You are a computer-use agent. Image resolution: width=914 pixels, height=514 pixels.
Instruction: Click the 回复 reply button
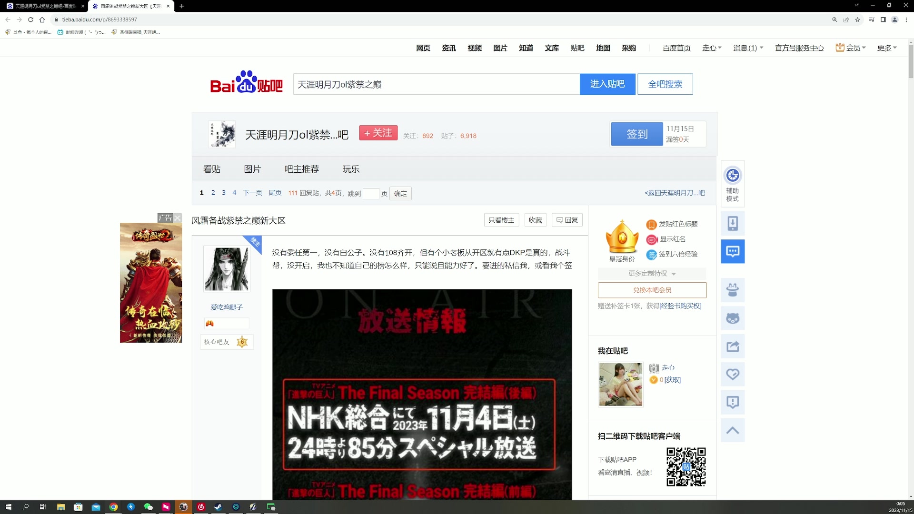(x=567, y=220)
